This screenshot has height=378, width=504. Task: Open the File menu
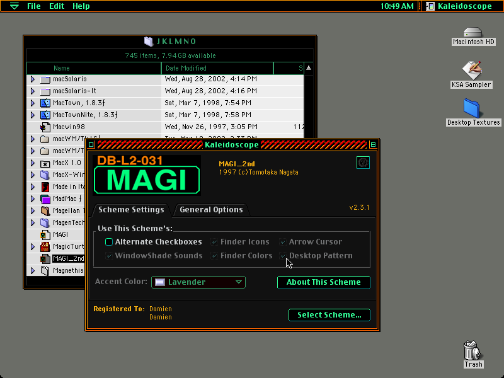point(34,6)
